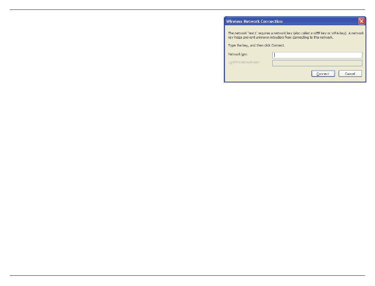Viewport: 375px width, 286px height.
Task: Click the "Network key:" label
Action: 238,54
